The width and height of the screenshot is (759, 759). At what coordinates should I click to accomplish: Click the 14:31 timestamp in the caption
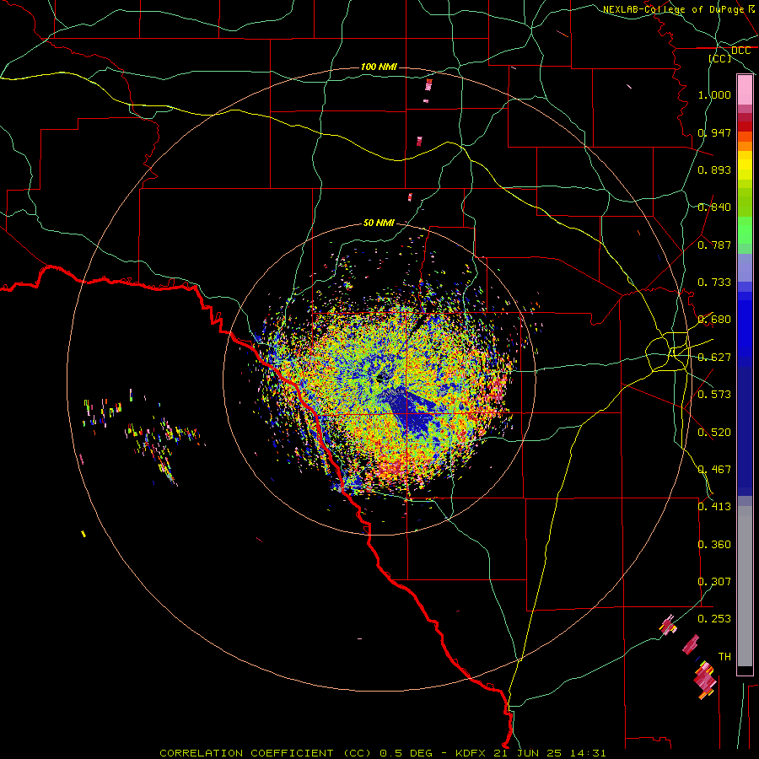click(x=587, y=753)
